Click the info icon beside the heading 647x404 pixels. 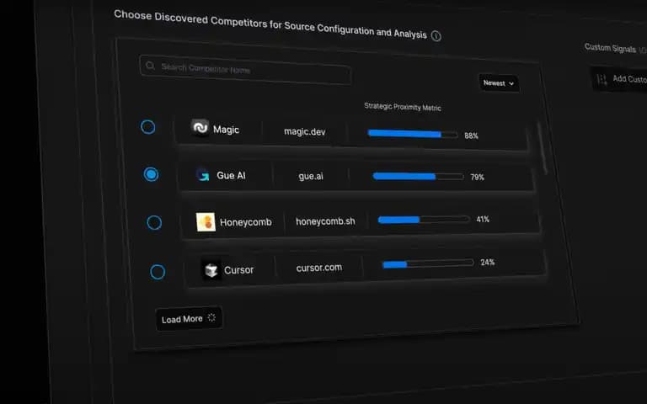[436, 36]
